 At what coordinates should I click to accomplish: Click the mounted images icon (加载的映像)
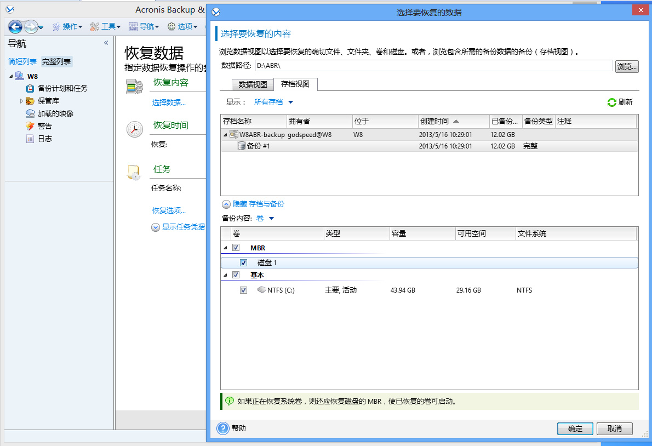coord(30,113)
